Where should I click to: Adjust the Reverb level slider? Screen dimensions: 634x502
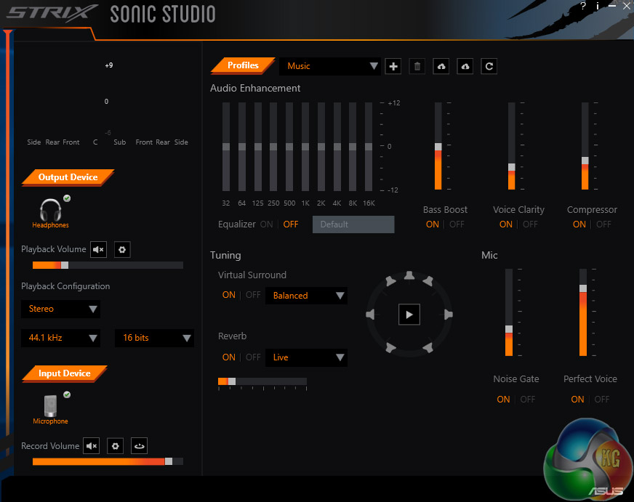(x=262, y=381)
